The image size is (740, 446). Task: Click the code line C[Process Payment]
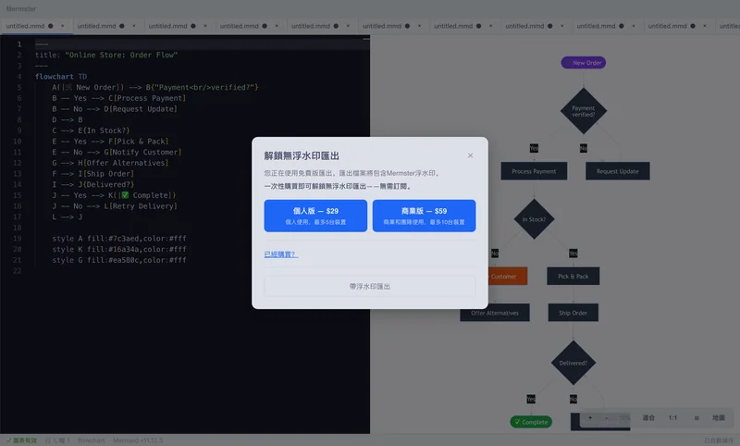coord(119,98)
